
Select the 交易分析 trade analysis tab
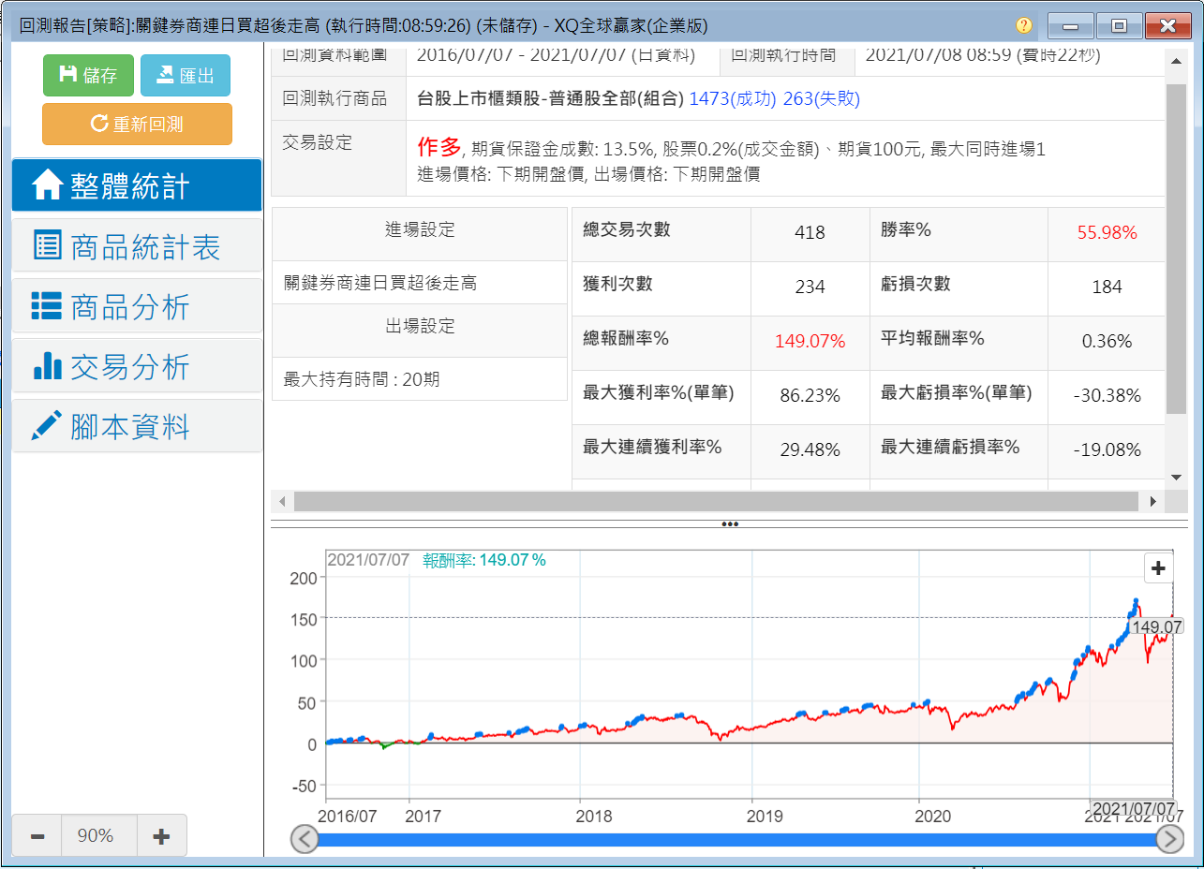tap(137, 367)
